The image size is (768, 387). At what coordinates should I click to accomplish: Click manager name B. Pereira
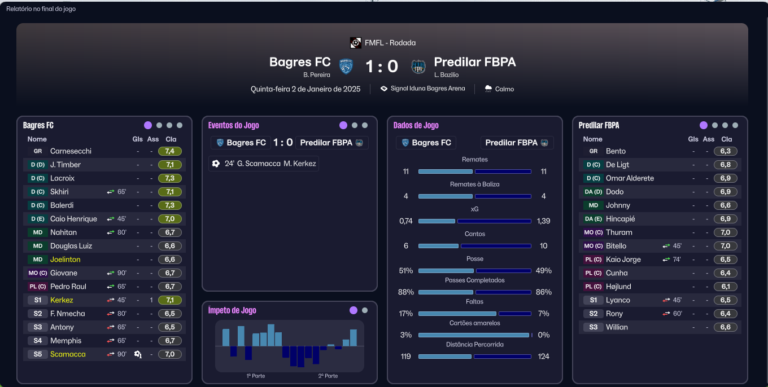coord(317,74)
